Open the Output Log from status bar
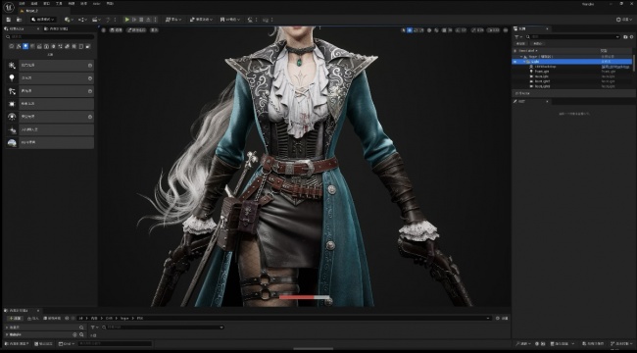Image resolution: width=637 pixels, height=353 pixels. click(43, 343)
